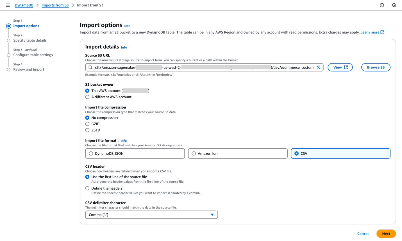Viewport: 402px width, 241px height.
Task: Click the example formats hint text
Action: pos(129,75)
